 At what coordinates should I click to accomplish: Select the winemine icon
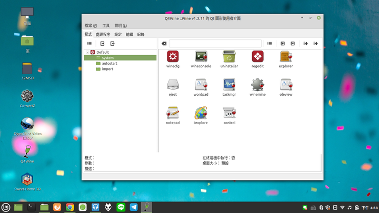pos(257,85)
